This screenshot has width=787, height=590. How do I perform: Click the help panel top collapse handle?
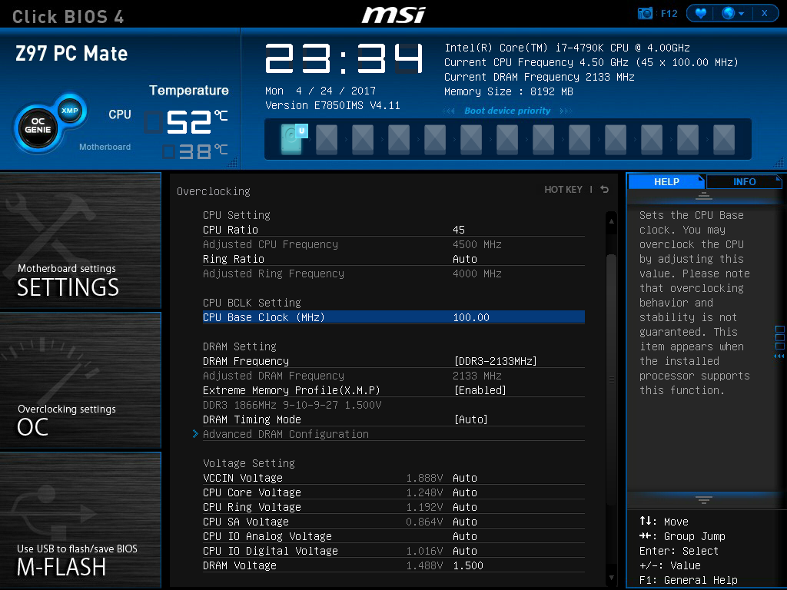pos(704,195)
